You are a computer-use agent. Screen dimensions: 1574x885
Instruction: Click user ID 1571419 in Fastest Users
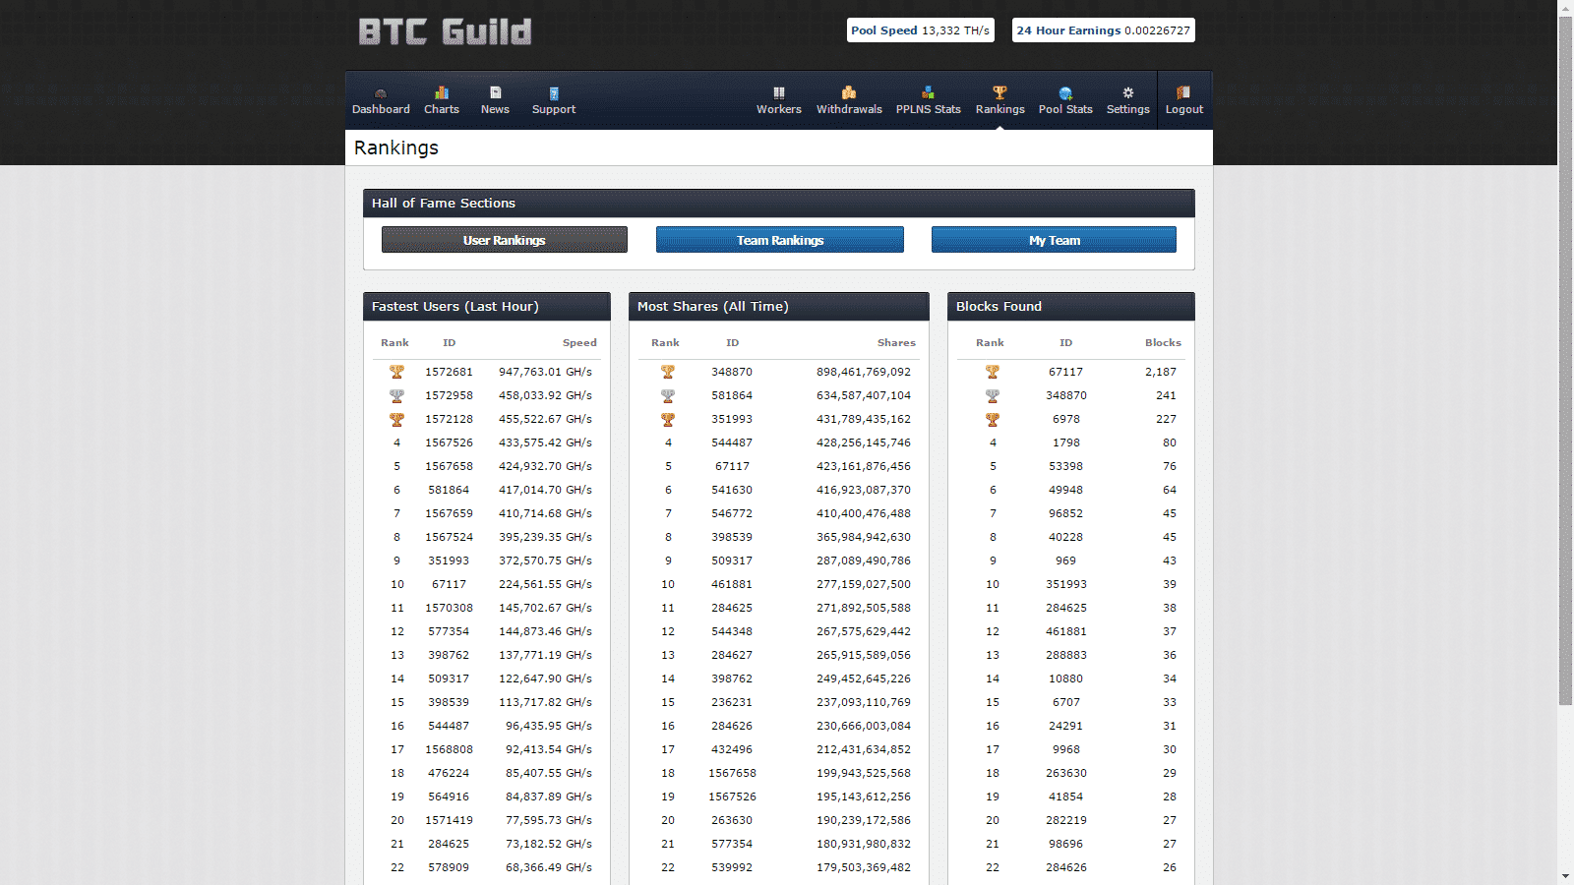coord(449,820)
